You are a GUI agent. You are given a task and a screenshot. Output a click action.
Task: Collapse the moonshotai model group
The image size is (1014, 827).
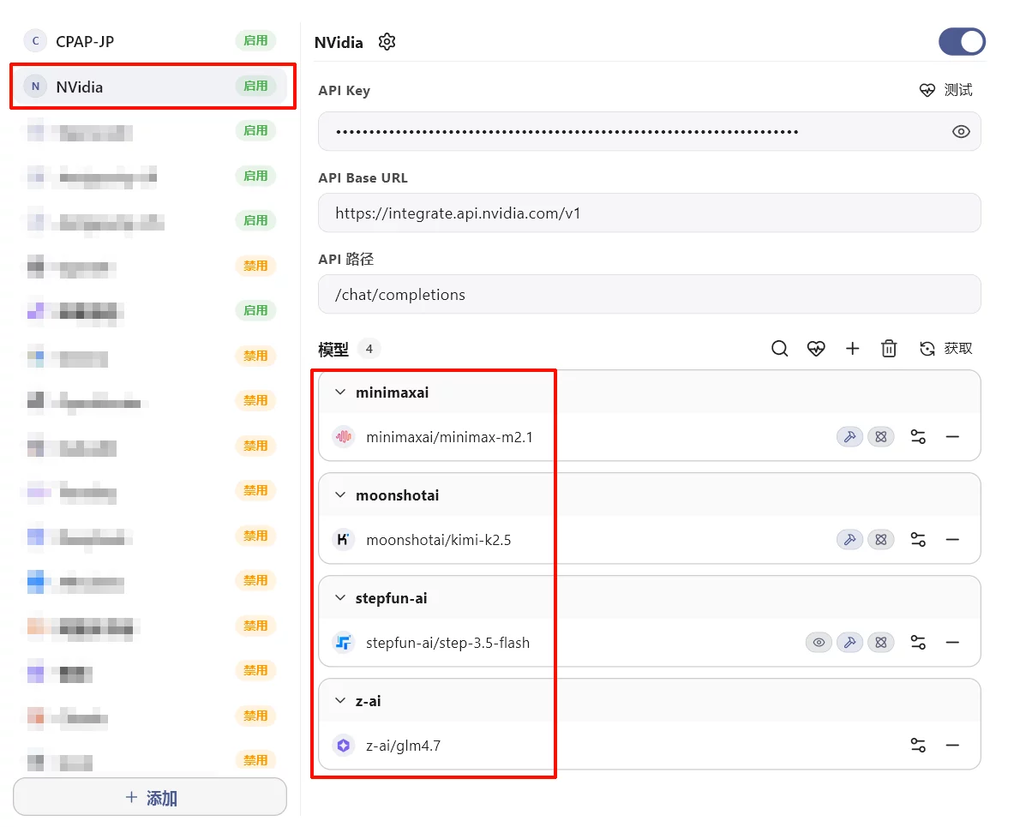[x=340, y=495]
